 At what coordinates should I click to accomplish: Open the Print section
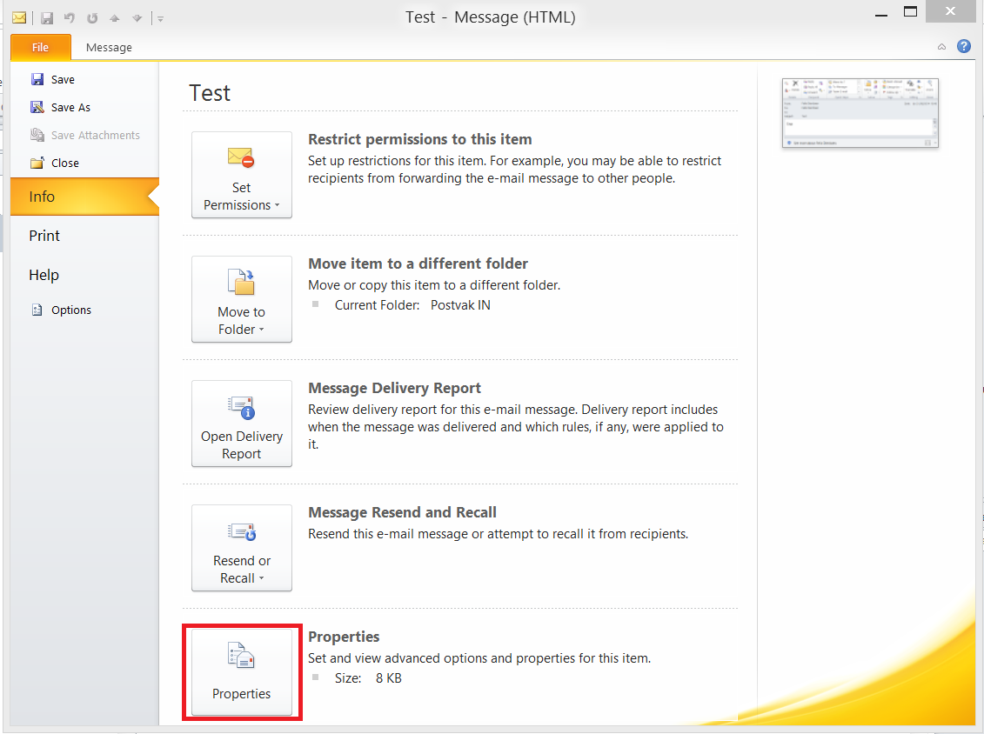tap(44, 236)
